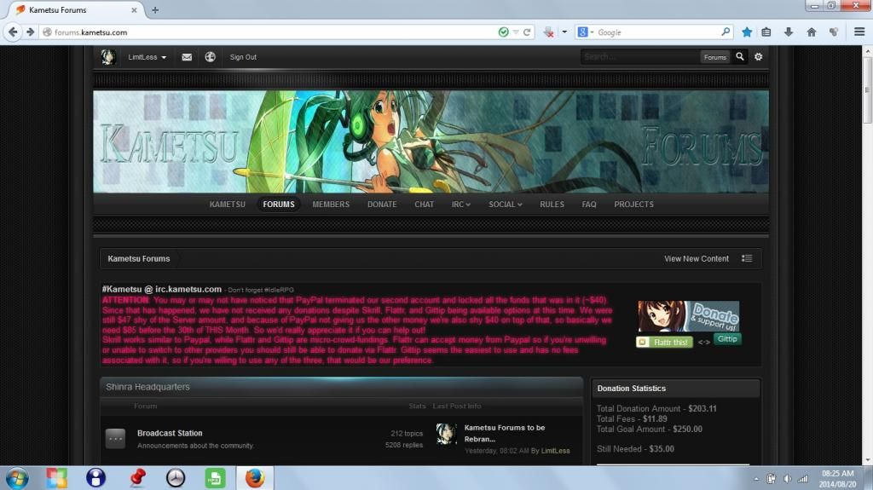The height and width of the screenshot is (490, 873).
Task: Expand the SOCIAL navigation dropdown
Action: [x=505, y=205]
